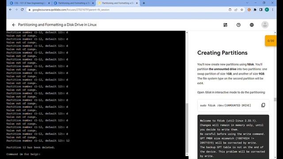Go back using the lab page arrow

(14, 25)
